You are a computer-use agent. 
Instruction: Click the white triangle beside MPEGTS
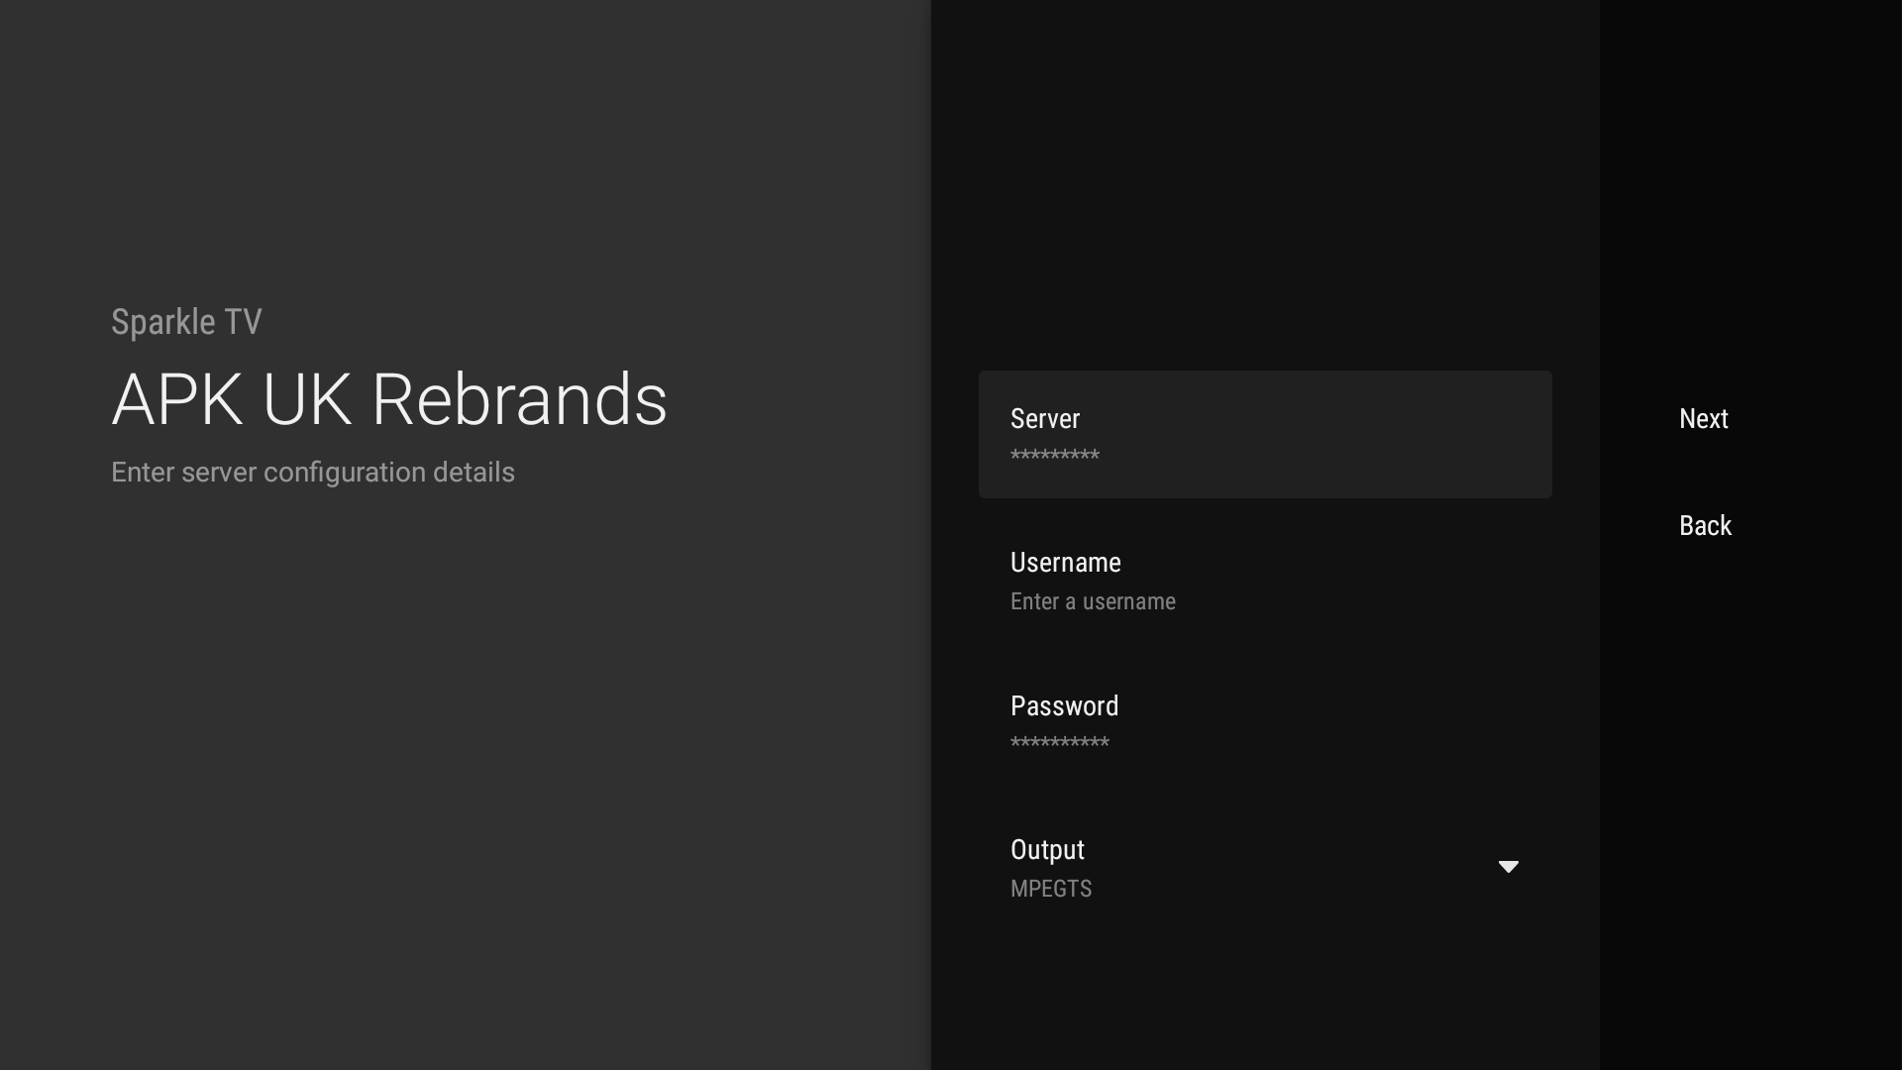tap(1508, 867)
